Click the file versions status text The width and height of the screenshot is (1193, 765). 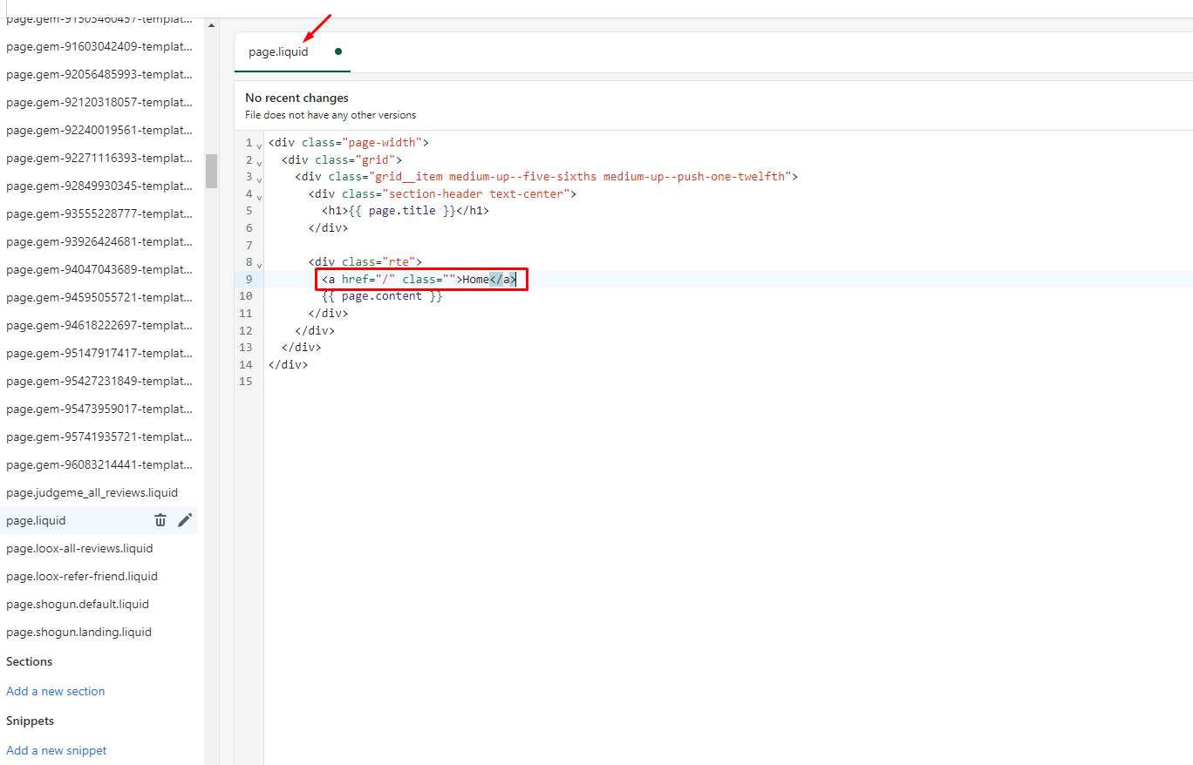pos(331,115)
